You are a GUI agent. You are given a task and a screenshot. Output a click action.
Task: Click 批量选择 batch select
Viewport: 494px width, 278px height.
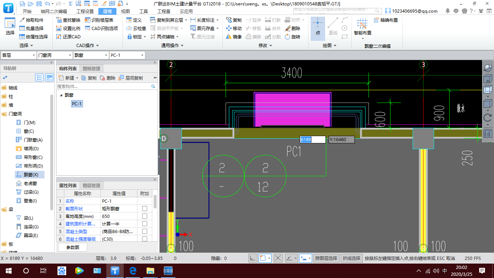[x=31, y=28]
